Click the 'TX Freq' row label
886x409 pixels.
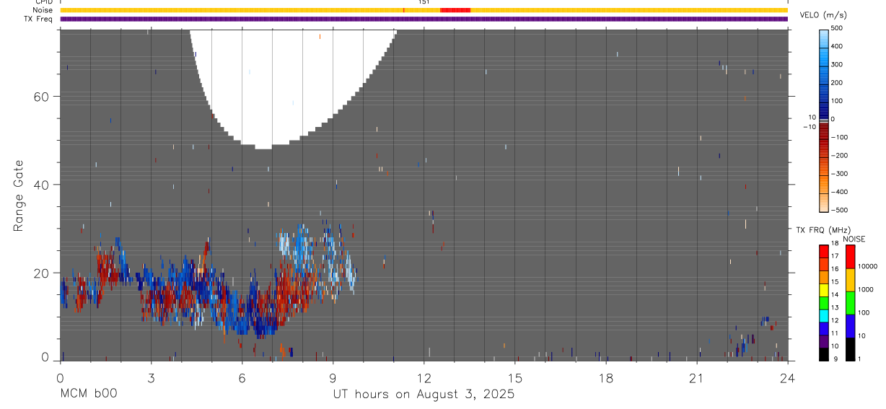(38, 19)
